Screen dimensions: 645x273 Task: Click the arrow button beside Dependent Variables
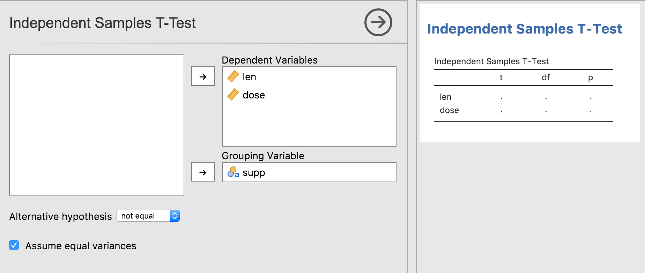coord(203,76)
